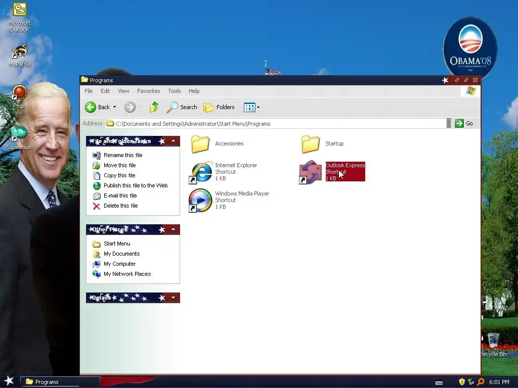Go to My Computer in Other Places

point(119,264)
